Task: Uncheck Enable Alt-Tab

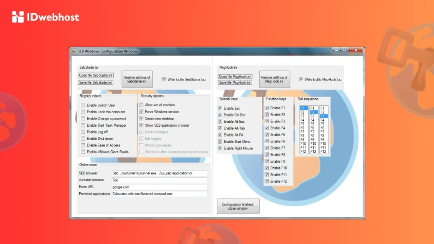Action: 220,128
